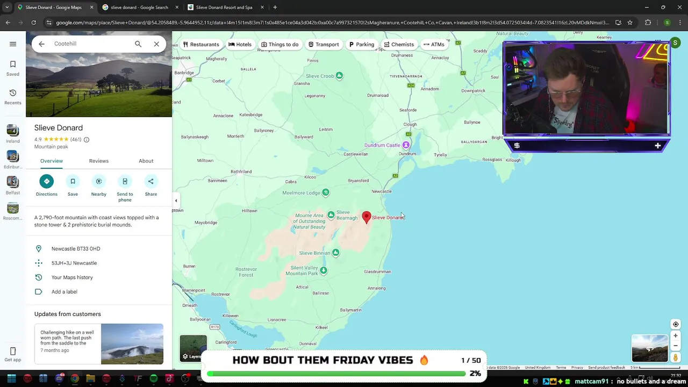Activate Street View Pegman
Screen dimensions: 688x387
(x=676, y=357)
